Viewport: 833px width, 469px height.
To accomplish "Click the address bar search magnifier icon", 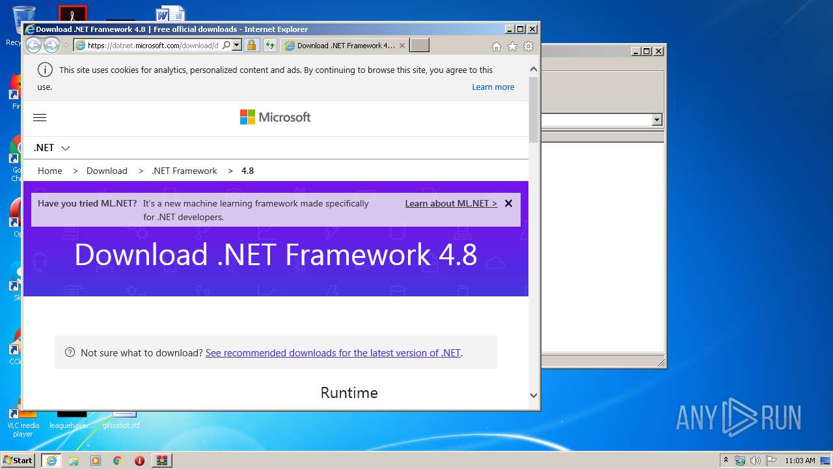I will tap(226, 46).
